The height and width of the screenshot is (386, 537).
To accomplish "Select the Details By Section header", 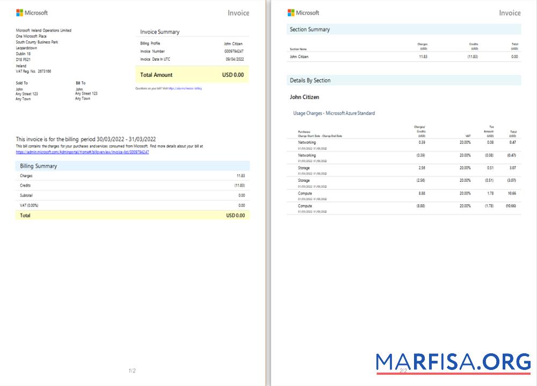I will pos(403,80).
